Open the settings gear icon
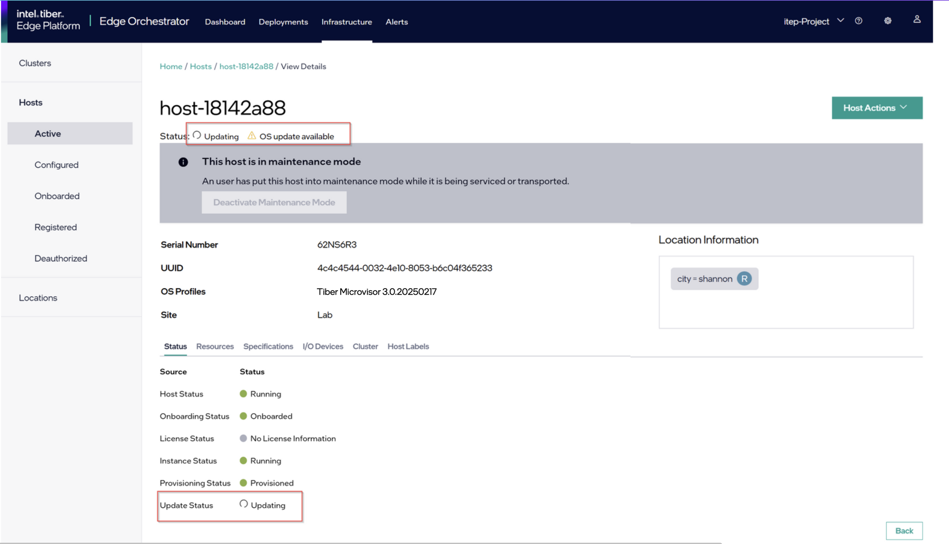This screenshot has width=949, height=544. point(888,21)
